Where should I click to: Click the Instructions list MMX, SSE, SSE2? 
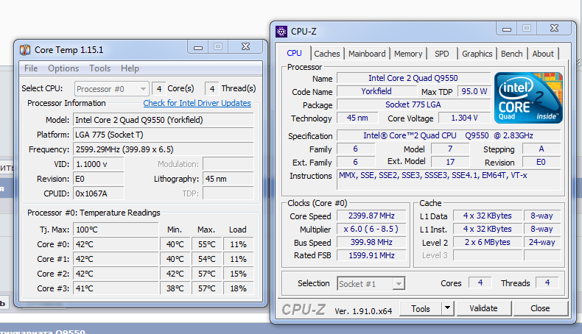click(x=449, y=180)
